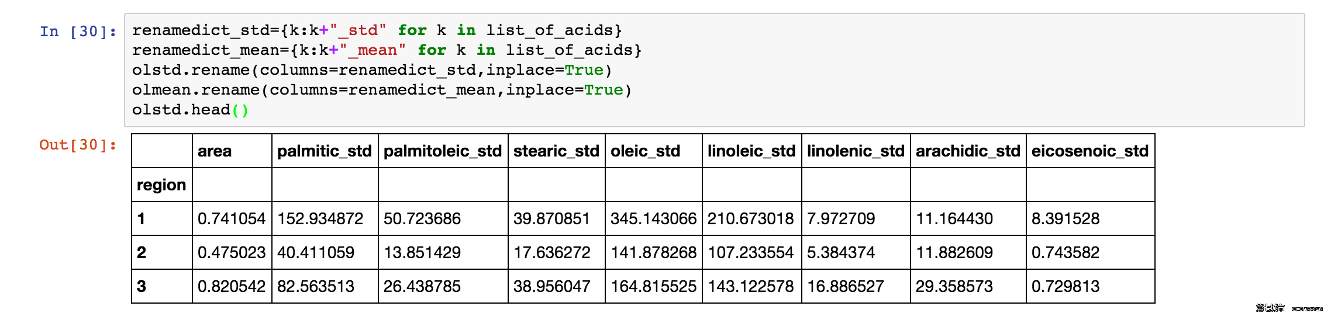
Task: Select region row 1 index
Action: (141, 219)
